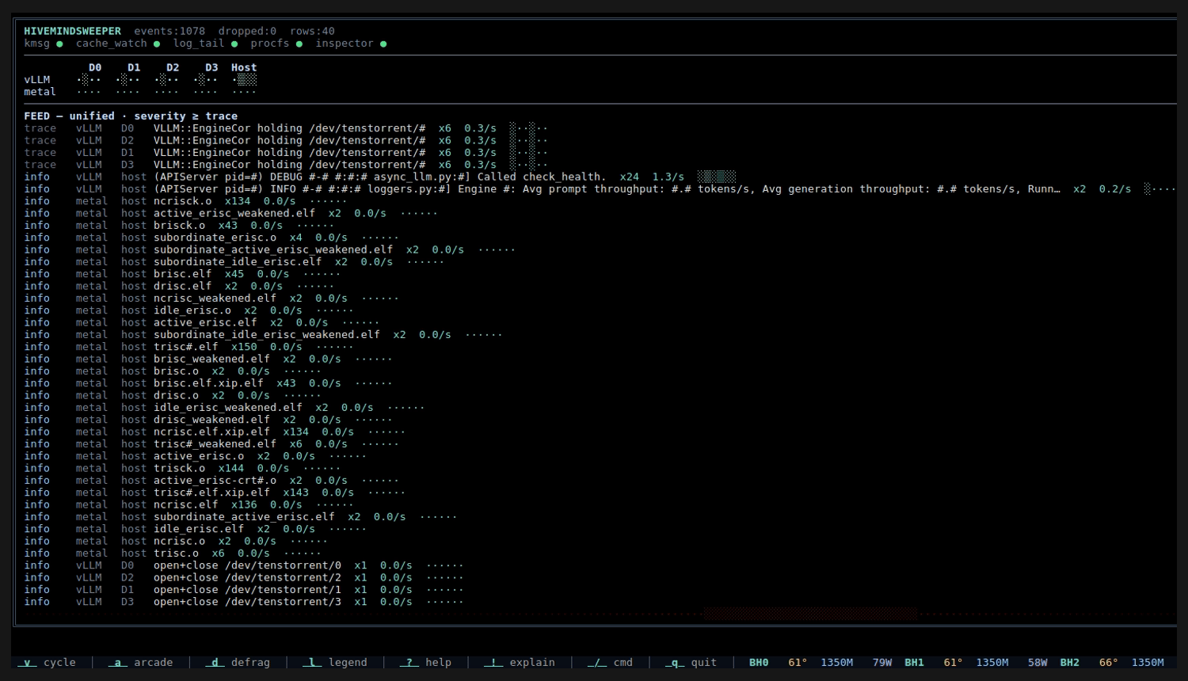Screen dimensions: 1188x681
Task: Select the 'trisc.o x6' row
Action: (173, 553)
